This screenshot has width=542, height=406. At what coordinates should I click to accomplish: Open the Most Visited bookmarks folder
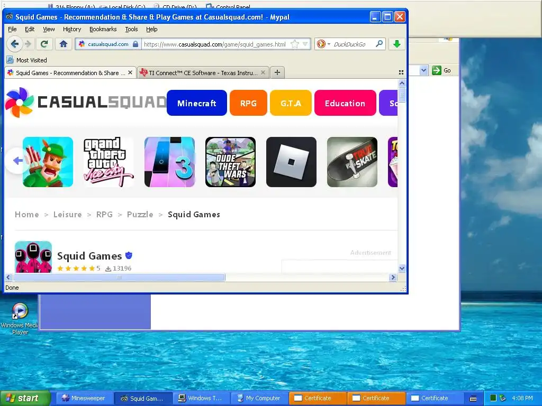pos(26,60)
